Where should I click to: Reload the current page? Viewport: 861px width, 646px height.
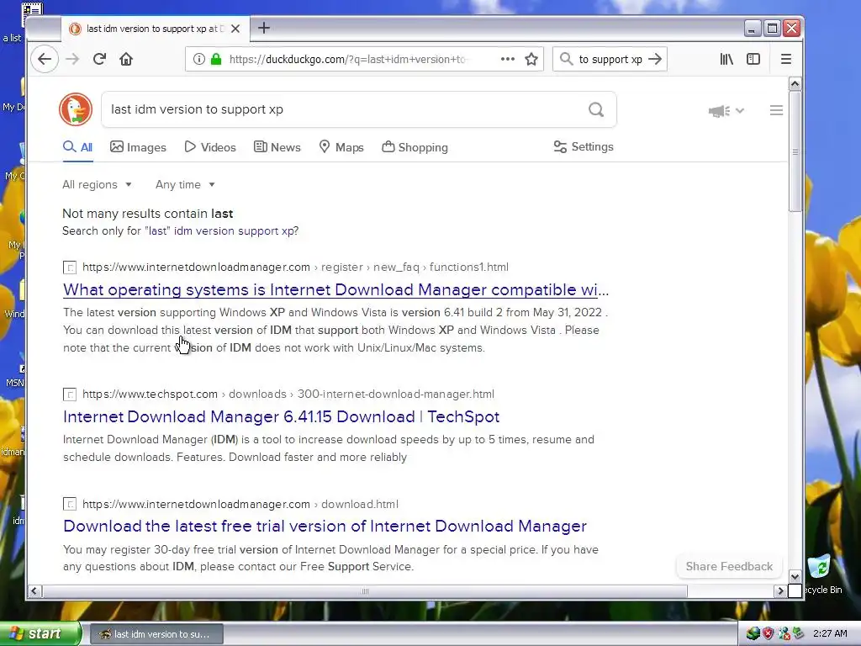99,60
